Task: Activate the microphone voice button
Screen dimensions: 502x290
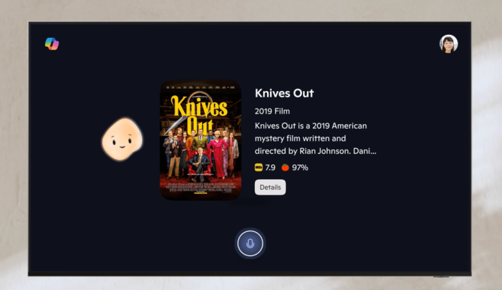Action: [250, 244]
